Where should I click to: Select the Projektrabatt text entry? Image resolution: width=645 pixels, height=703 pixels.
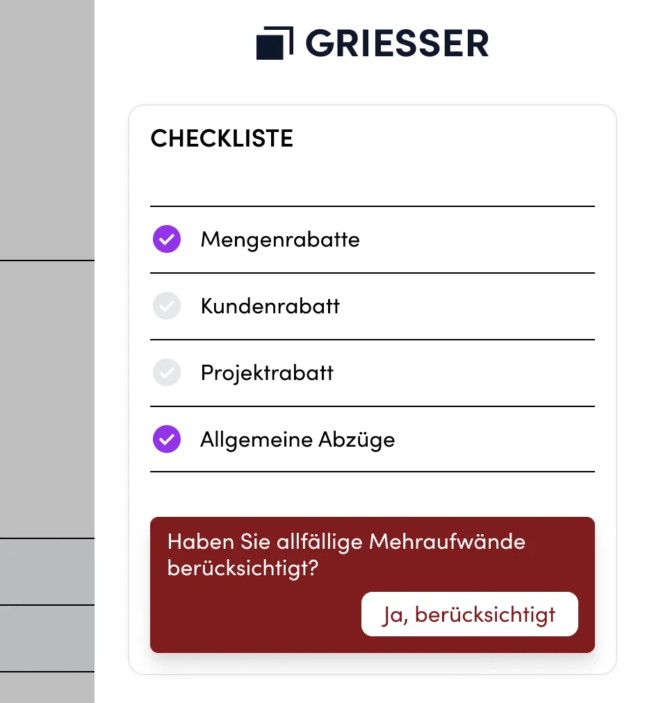point(267,372)
